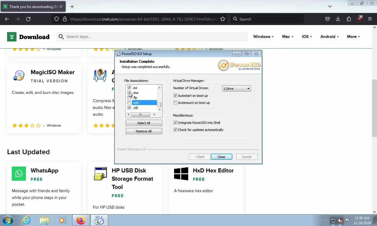Click Remove All file associations button
Image resolution: width=377 pixels, height=226 pixels.
tap(144, 131)
